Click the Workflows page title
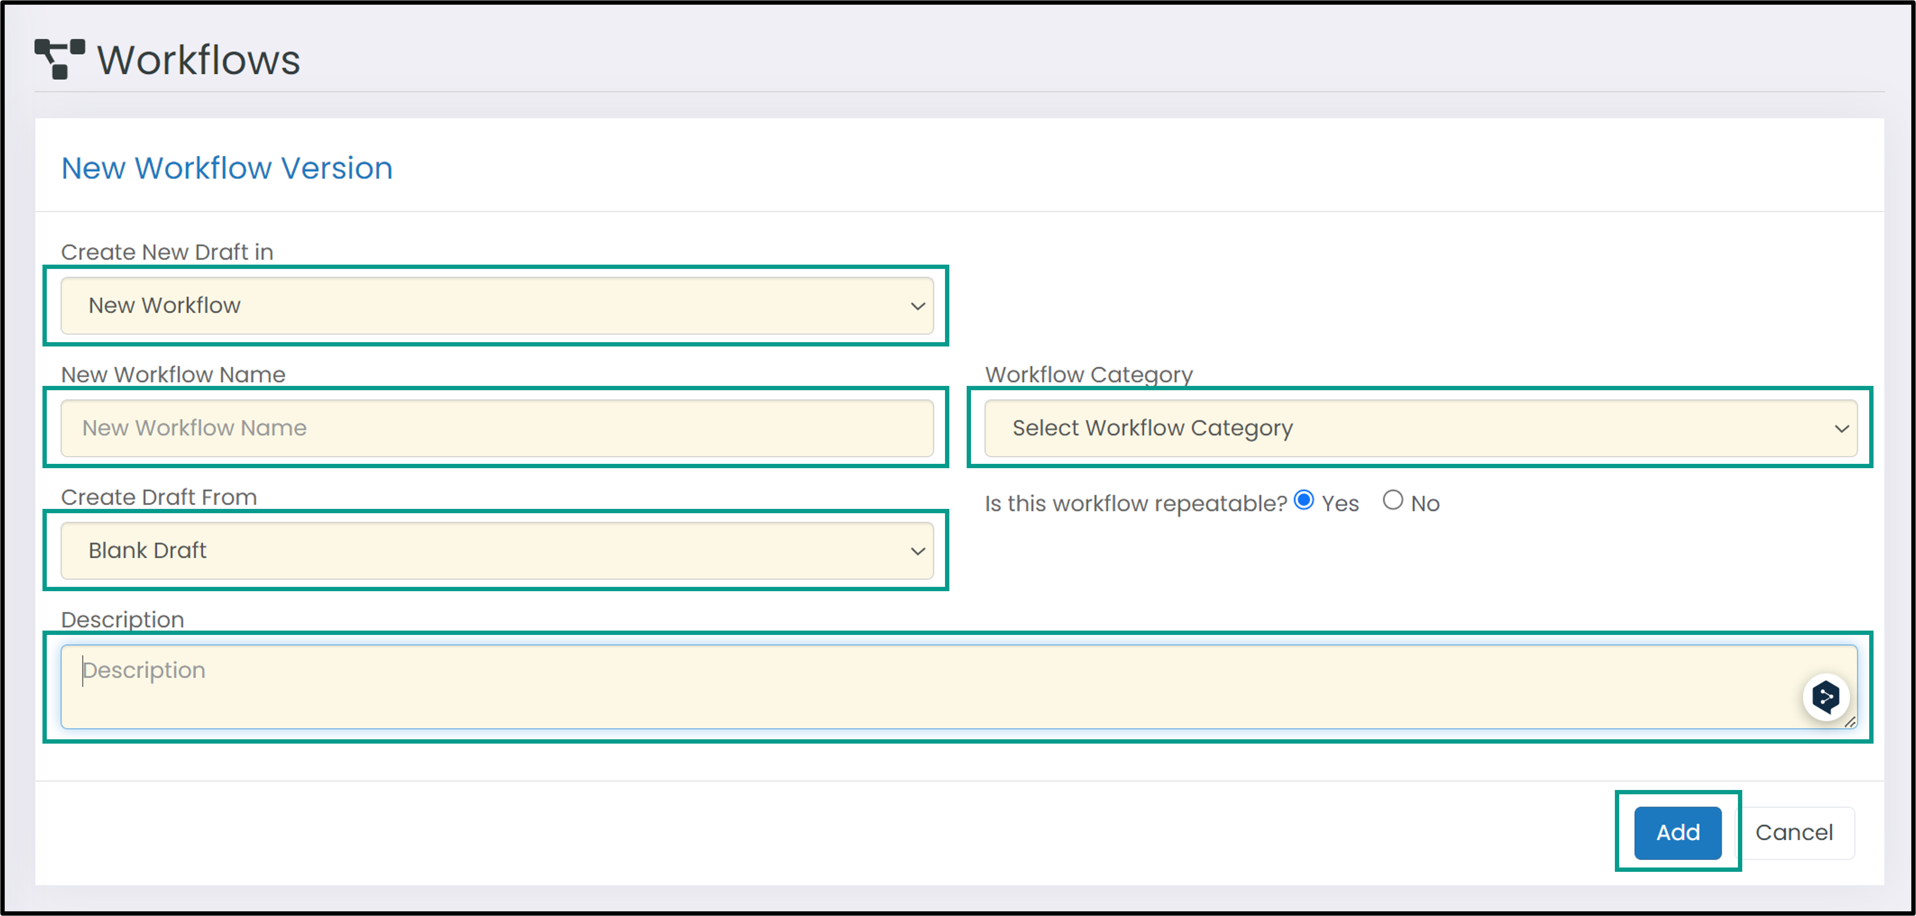1916x916 pixels. (198, 59)
